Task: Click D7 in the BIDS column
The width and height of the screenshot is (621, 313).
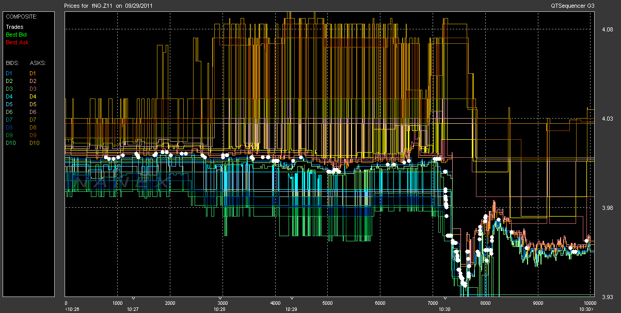Action: (x=9, y=120)
